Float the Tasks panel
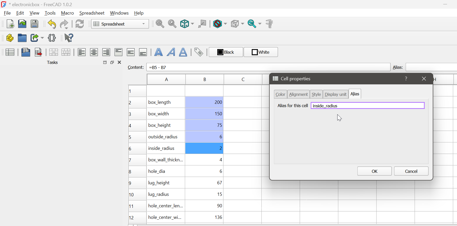The width and height of the screenshot is (457, 226). pyautogui.click(x=112, y=62)
